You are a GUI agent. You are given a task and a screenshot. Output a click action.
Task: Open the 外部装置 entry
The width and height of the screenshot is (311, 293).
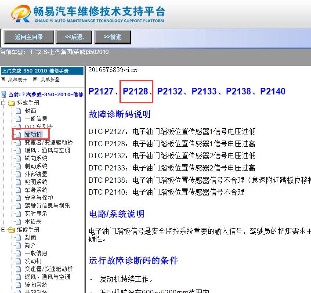(x=36, y=174)
